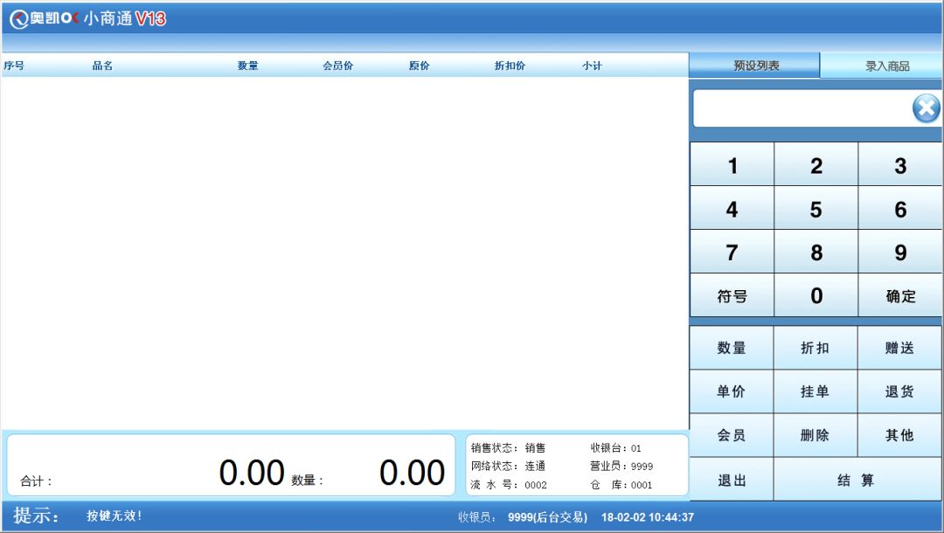944x533 pixels.
Task: Tap keypad digit 8
Action: coord(816,252)
